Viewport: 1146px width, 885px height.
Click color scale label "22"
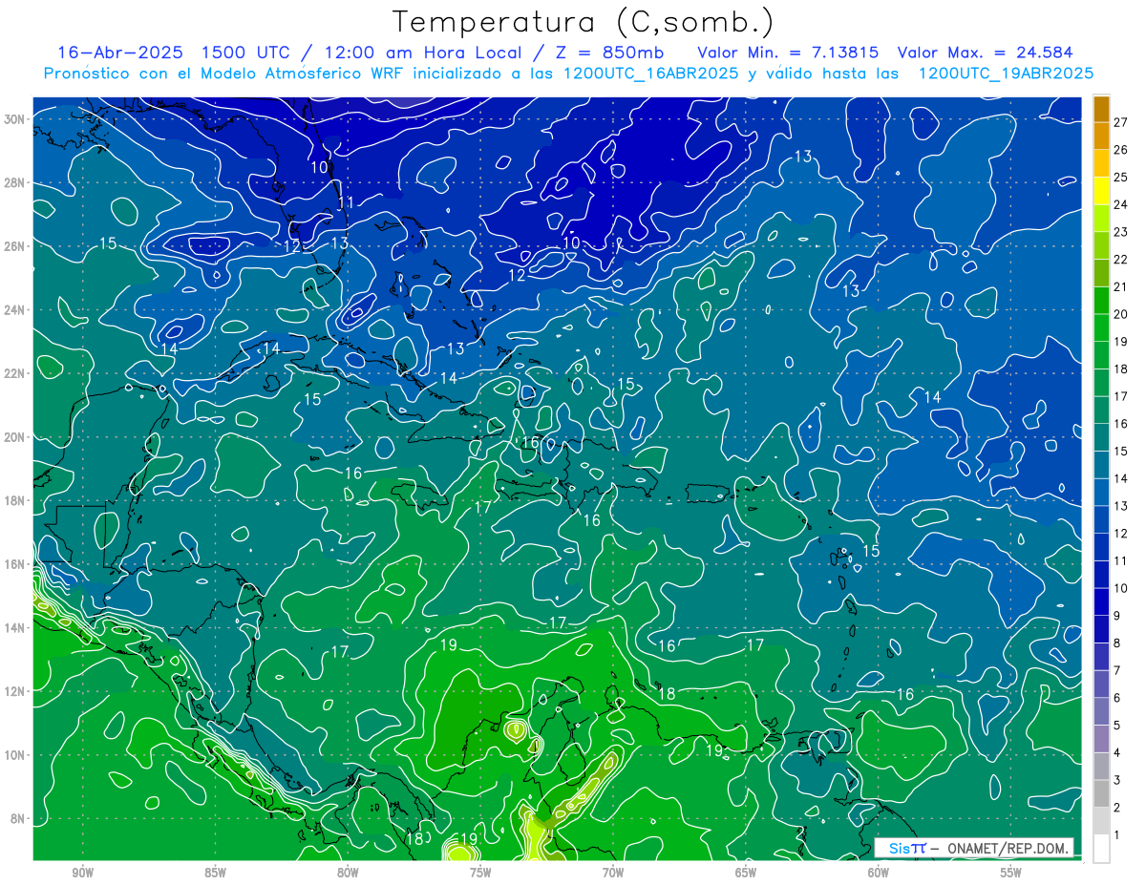pos(1121,260)
